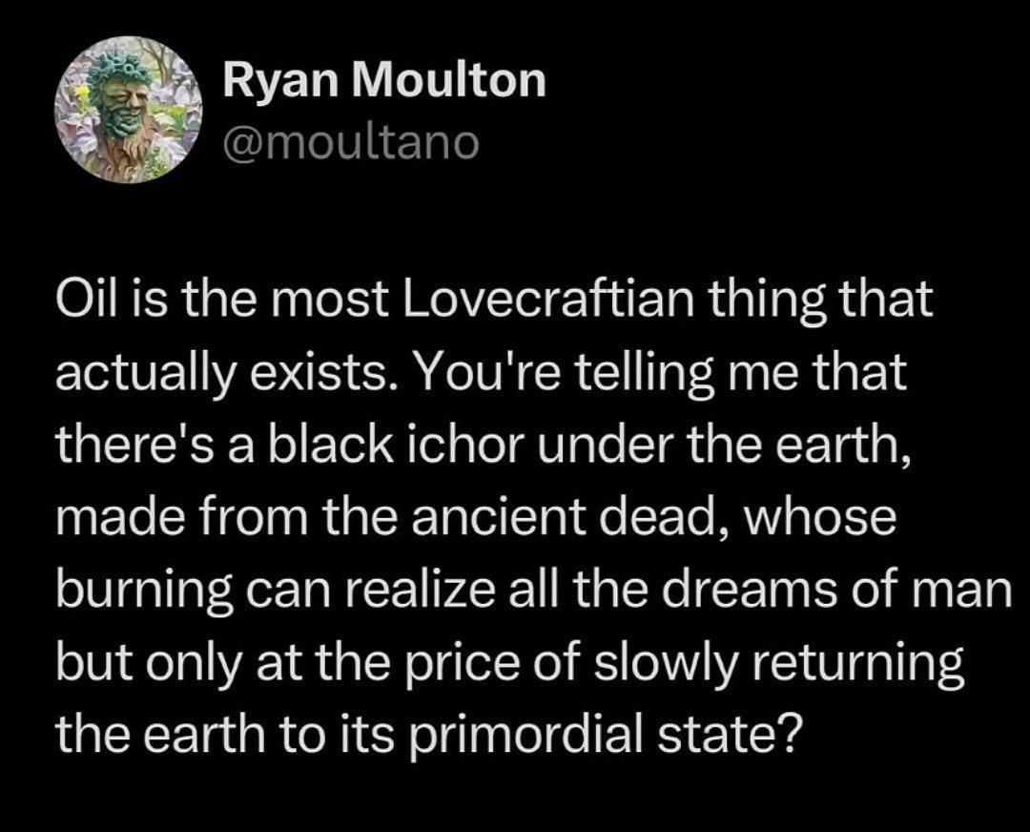Open the Ryan Moulton display name

pos(384,81)
